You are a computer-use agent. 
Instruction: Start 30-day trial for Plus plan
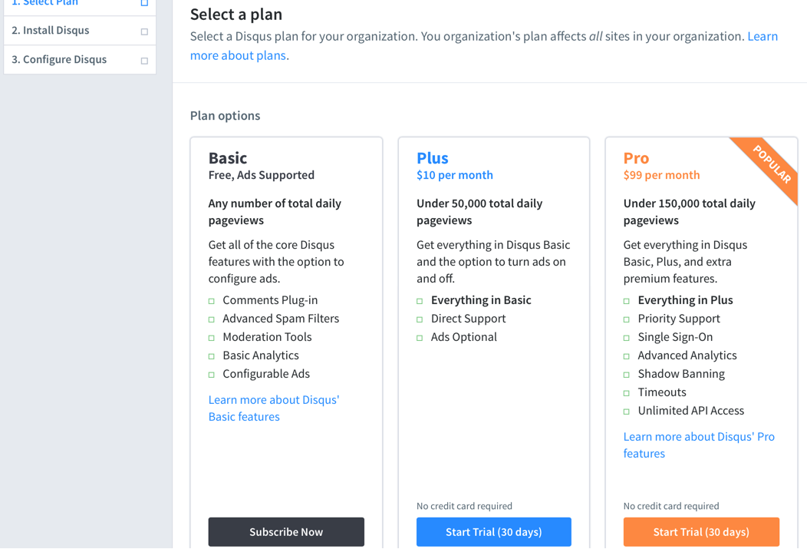pyautogui.click(x=493, y=531)
